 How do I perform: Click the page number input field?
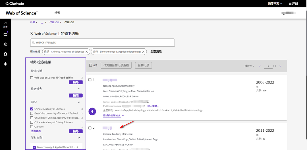pyautogui.click(x=268, y=66)
